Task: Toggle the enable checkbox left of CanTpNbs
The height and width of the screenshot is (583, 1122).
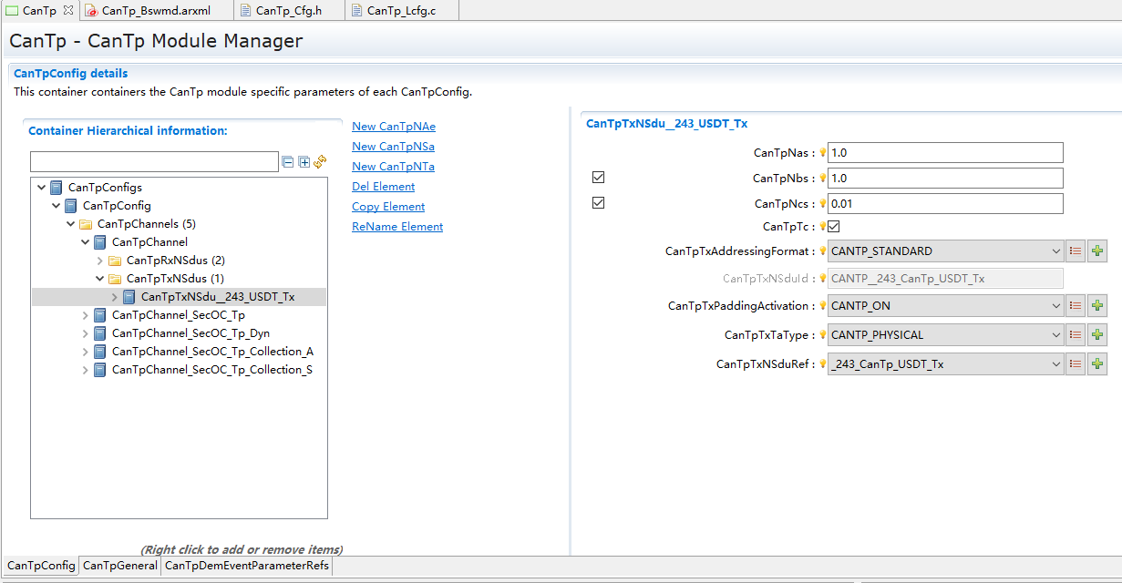Action: pyautogui.click(x=599, y=178)
